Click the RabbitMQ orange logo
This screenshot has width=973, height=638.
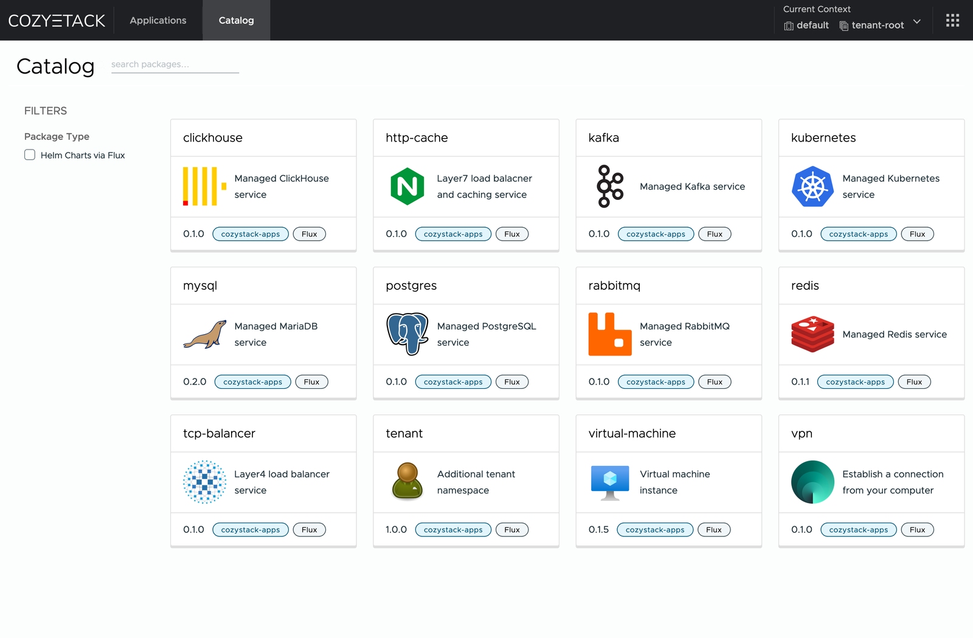[x=610, y=334]
